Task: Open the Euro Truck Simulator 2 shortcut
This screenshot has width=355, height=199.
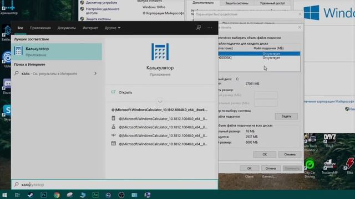Action: click(311, 143)
